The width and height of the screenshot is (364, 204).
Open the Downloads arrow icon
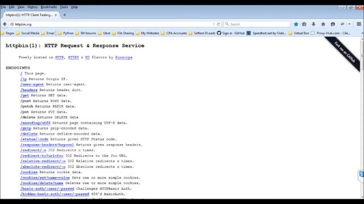(313, 24)
